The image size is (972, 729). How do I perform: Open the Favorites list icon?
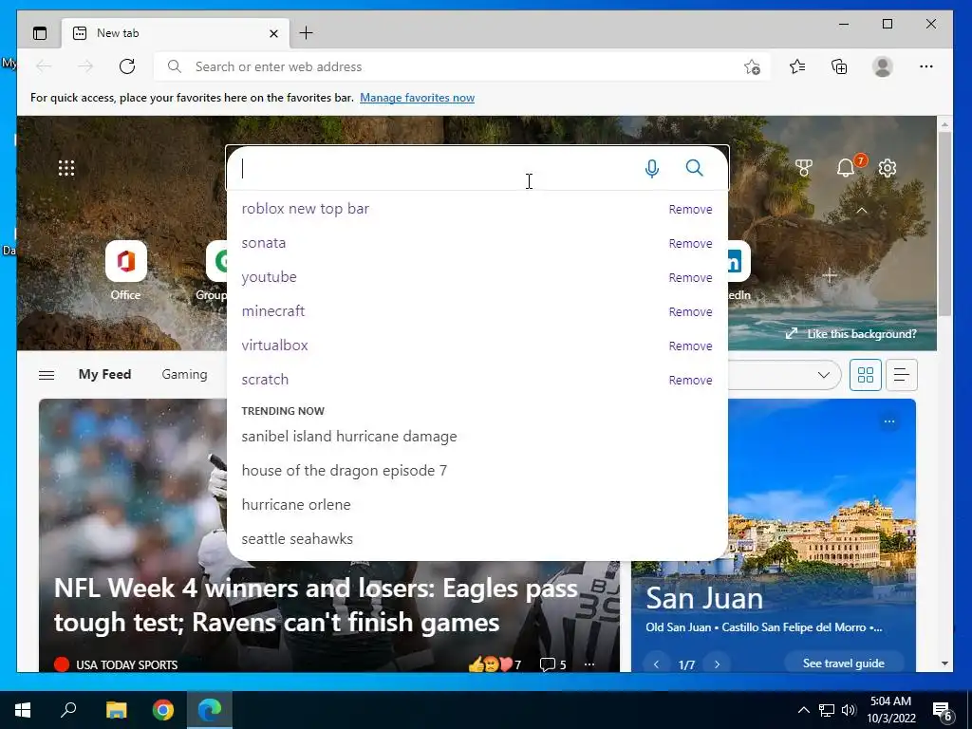pyautogui.click(x=797, y=66)
